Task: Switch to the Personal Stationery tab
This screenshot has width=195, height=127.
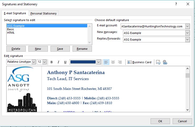Action: (x=44, y=13)
